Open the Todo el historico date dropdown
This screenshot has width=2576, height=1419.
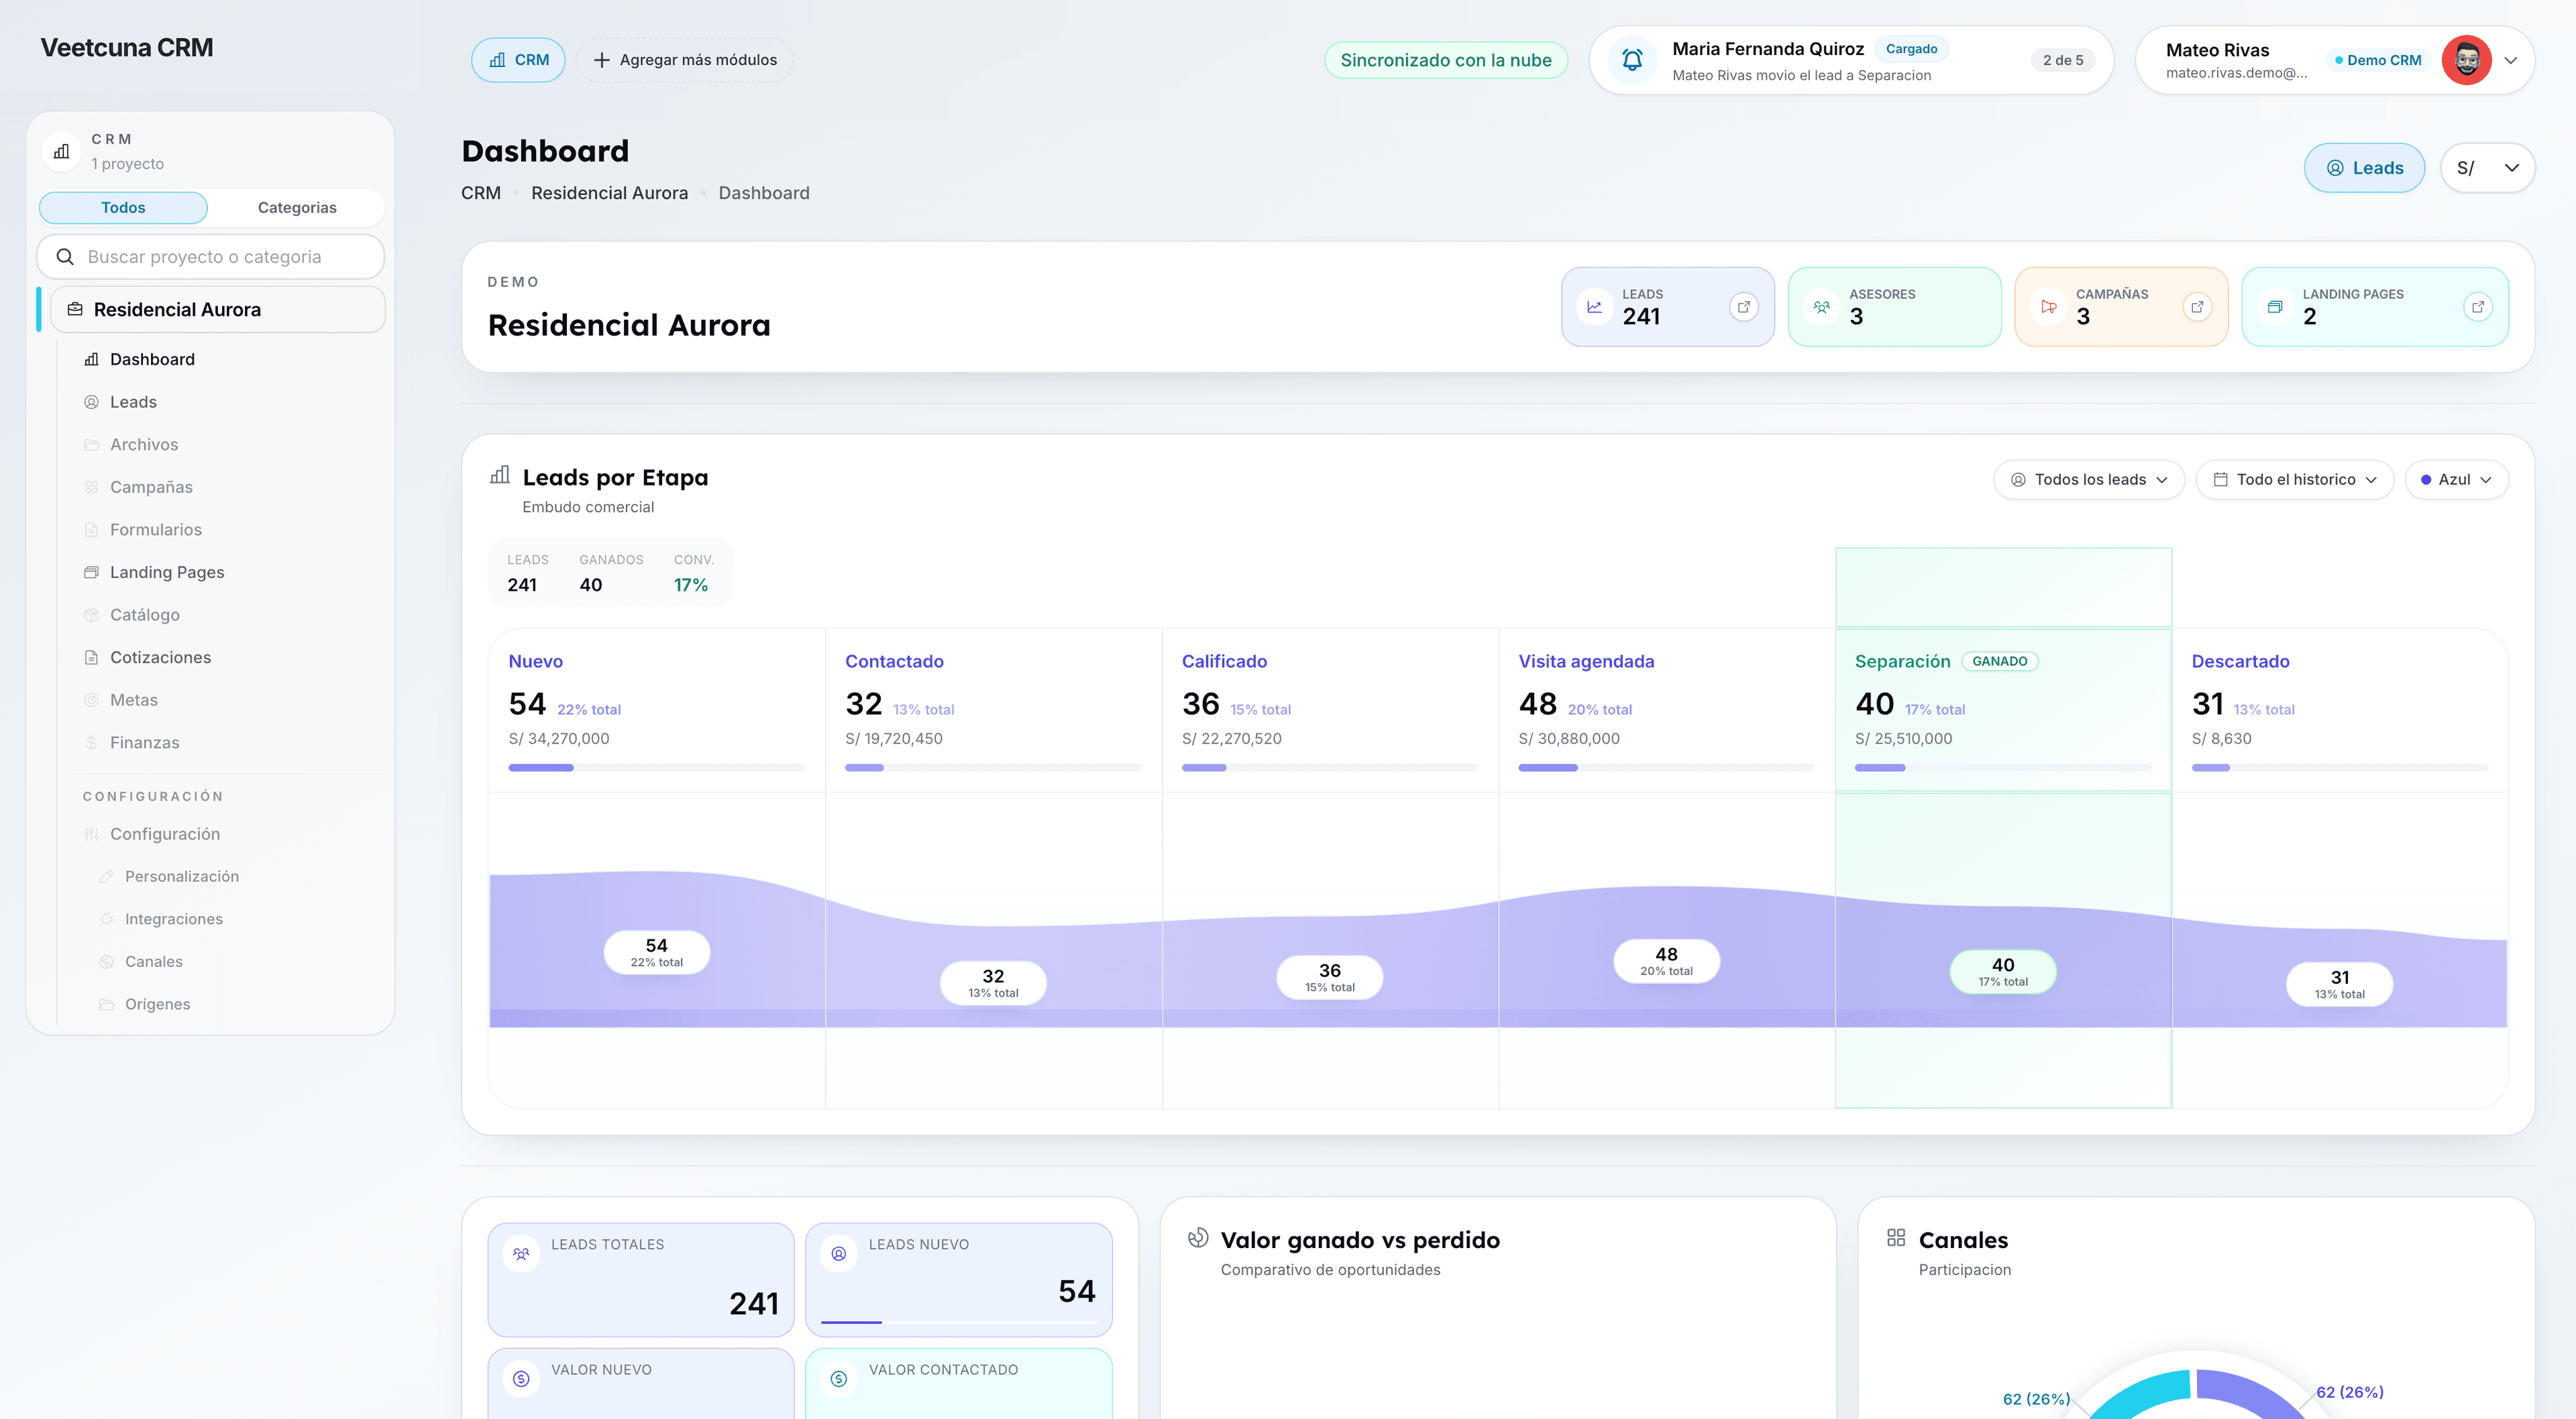tap(2294, 480)
